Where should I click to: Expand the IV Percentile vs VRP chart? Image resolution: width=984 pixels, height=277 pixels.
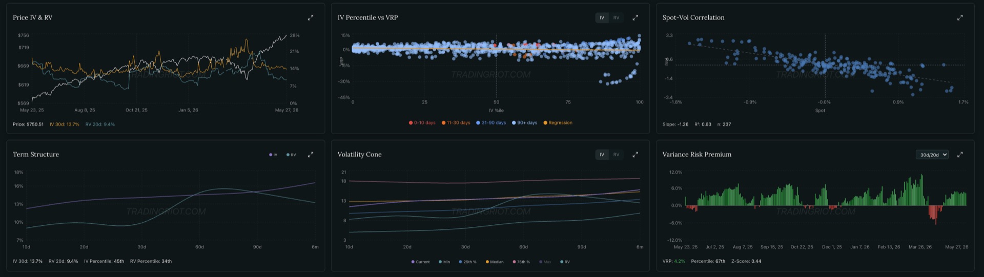coord(635,17)
